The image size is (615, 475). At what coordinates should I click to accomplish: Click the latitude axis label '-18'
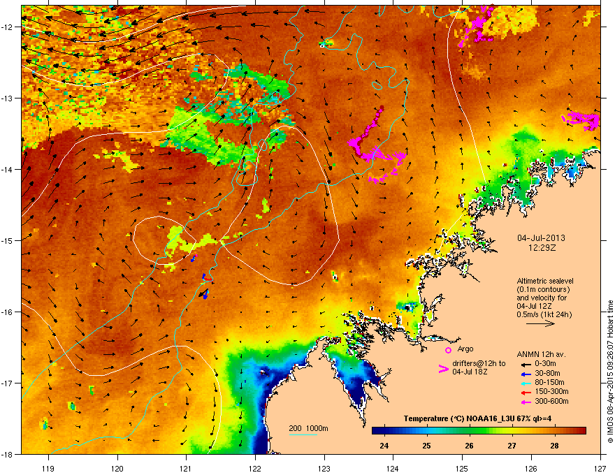pos(7,454)
